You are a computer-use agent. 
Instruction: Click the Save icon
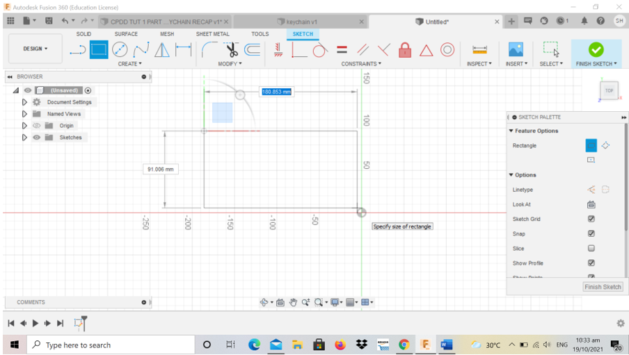[x=49, y=21]
